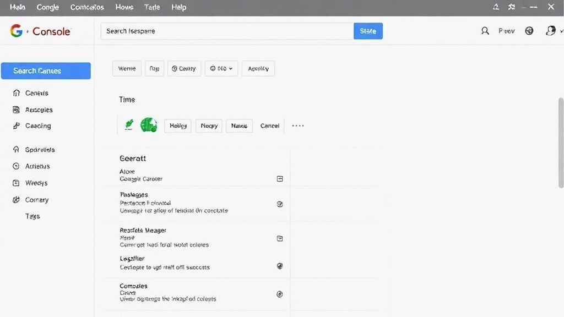Toggle the round icon on the Comodes row

pos(280,294)
